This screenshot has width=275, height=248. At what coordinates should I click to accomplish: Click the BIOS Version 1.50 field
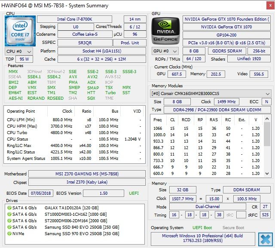tap(104, 193)
